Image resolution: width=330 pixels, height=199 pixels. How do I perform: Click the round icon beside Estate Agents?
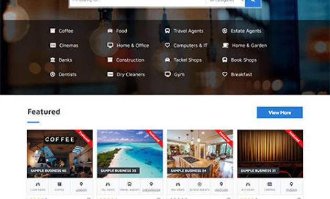tap(225, 31)
